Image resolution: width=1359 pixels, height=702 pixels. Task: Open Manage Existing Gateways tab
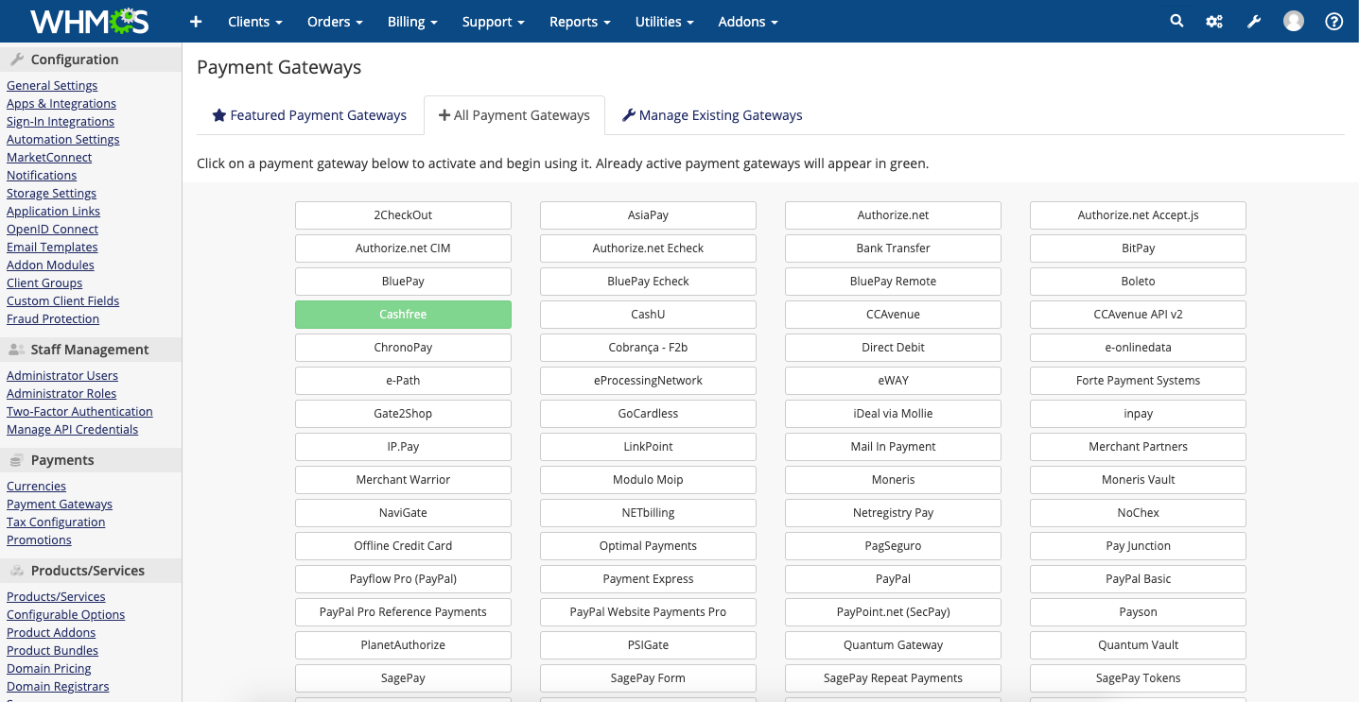click(711, 115)
